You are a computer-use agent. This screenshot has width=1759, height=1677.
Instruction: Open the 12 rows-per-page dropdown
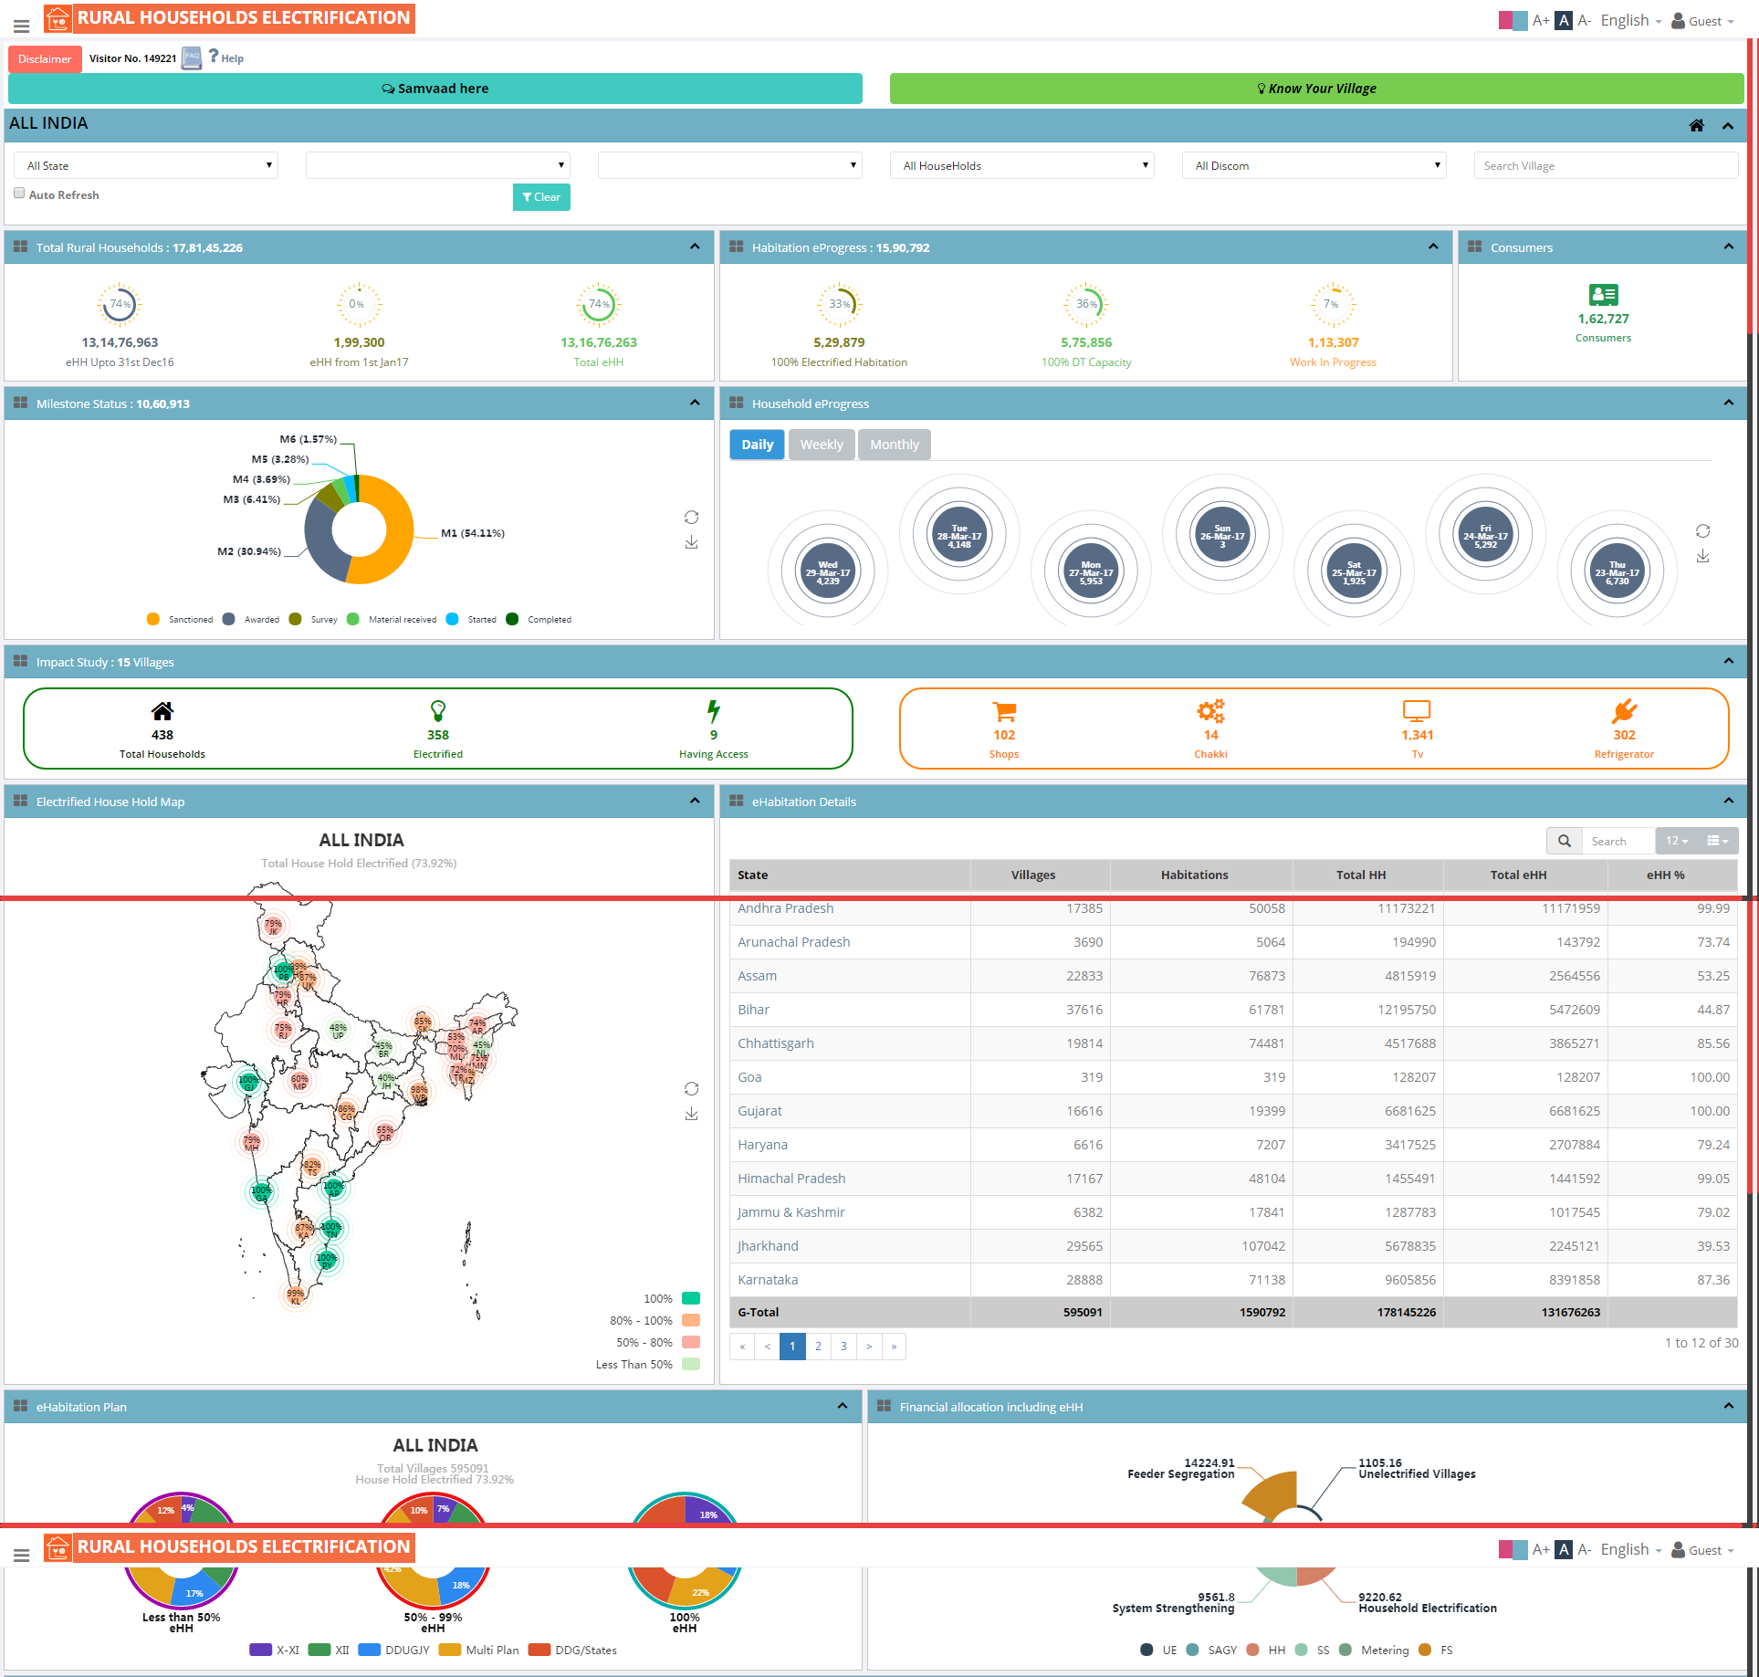click(1677, 841)
